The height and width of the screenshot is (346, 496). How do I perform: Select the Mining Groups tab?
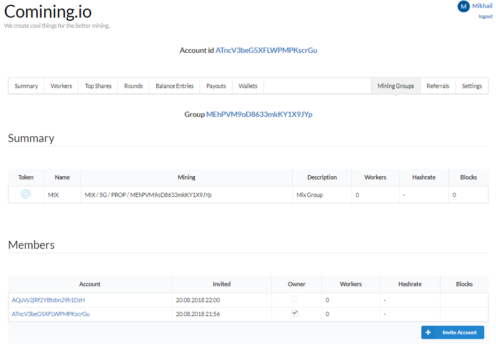[396, 86]
